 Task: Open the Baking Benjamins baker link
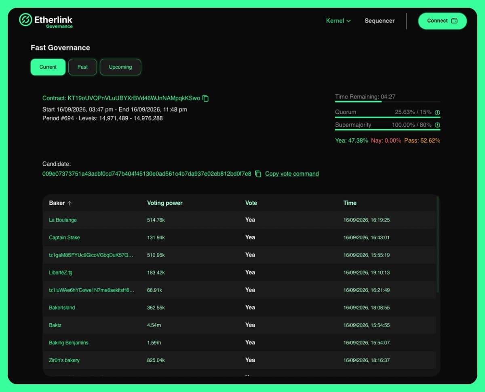click(x=68, y=342)
